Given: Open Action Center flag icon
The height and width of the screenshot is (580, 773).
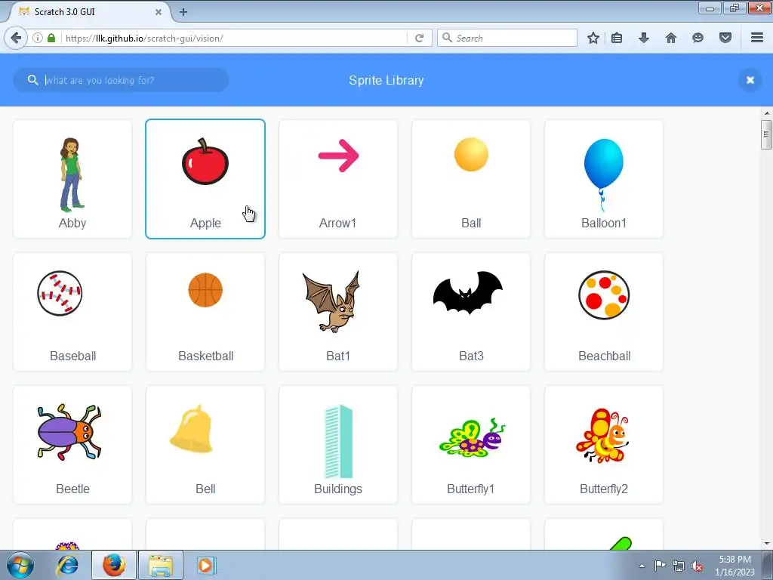Looking at the screenshot, I should click(x=660, y=566).
